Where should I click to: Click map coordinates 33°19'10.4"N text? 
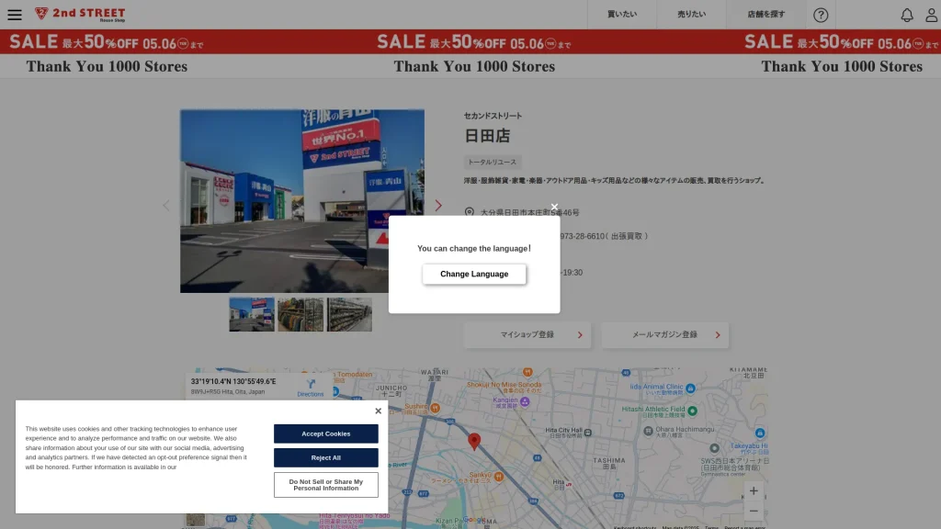tap(233, 381)
